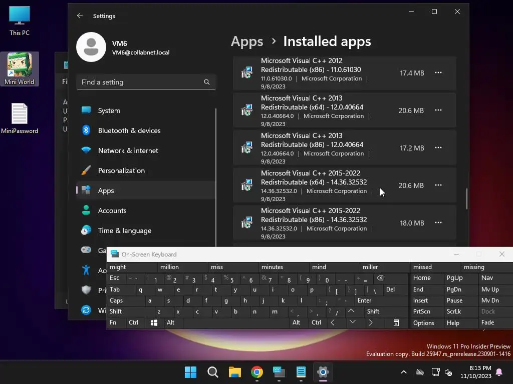Click the up arrow key on keyboard
Screen dimensions: 513x384
(351, 311)
